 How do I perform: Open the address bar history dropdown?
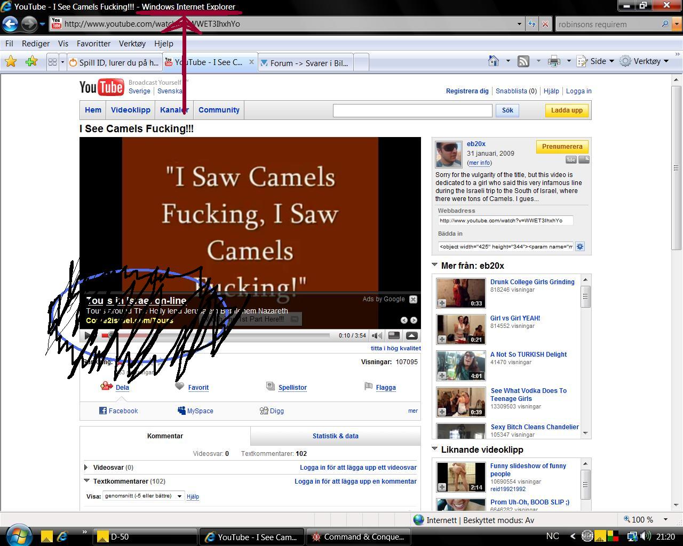click(x=519, y=24)
